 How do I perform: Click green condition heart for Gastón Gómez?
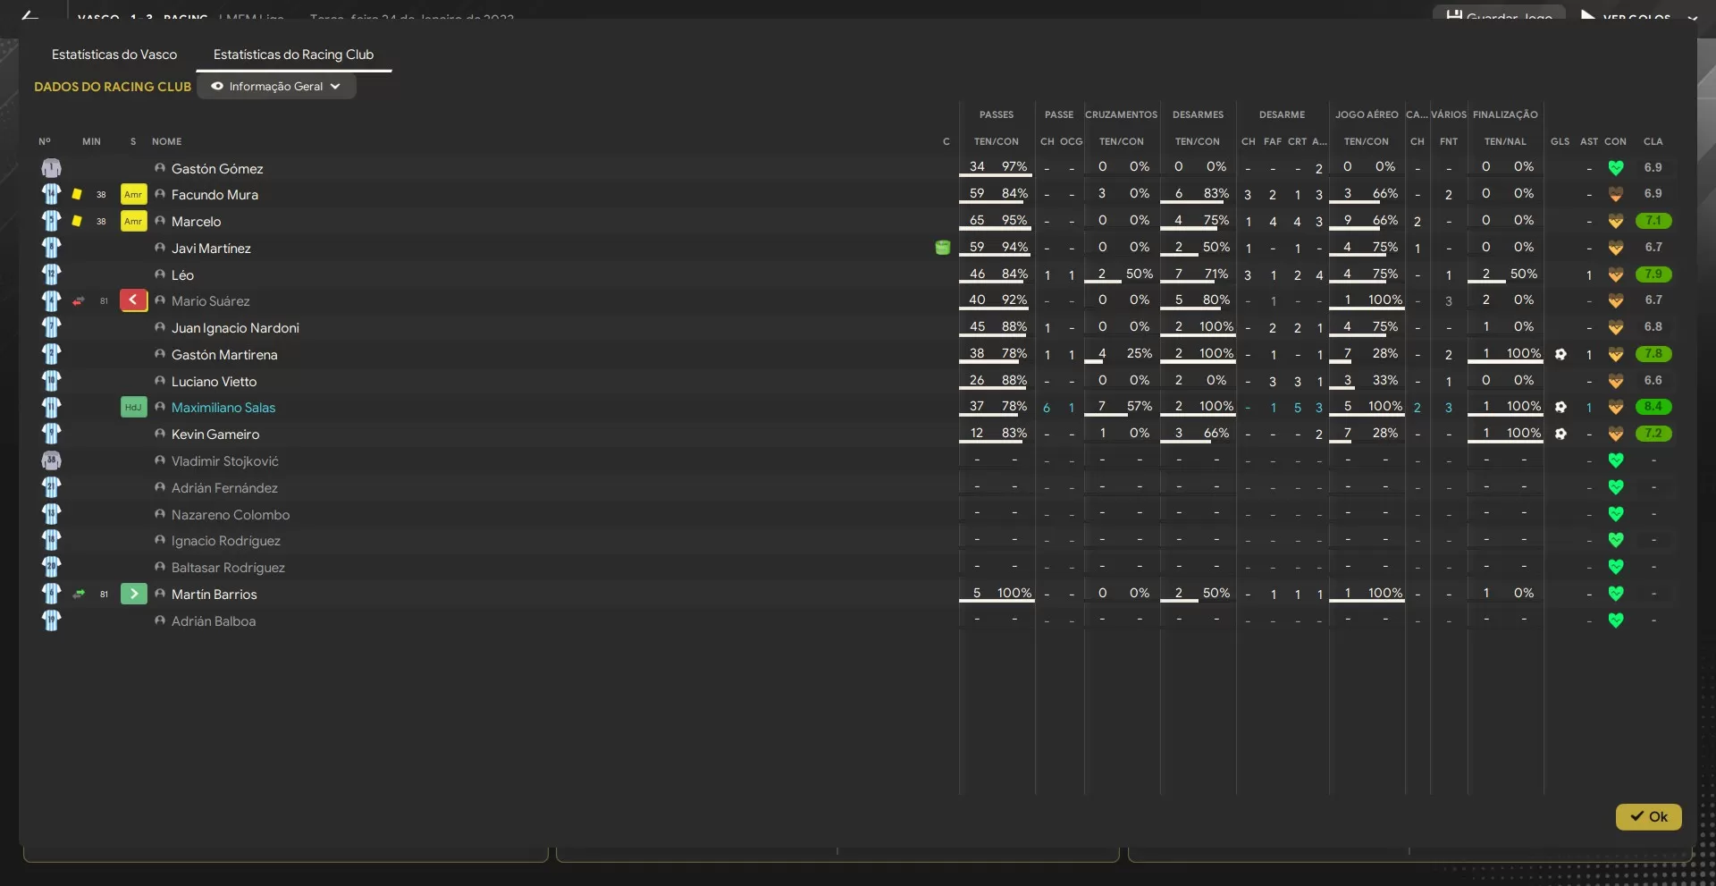(x=1615, y=168)
